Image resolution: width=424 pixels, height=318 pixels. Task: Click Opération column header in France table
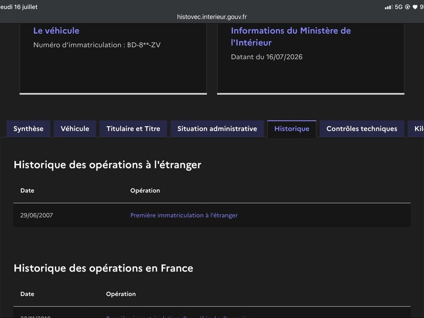[121, 294]
